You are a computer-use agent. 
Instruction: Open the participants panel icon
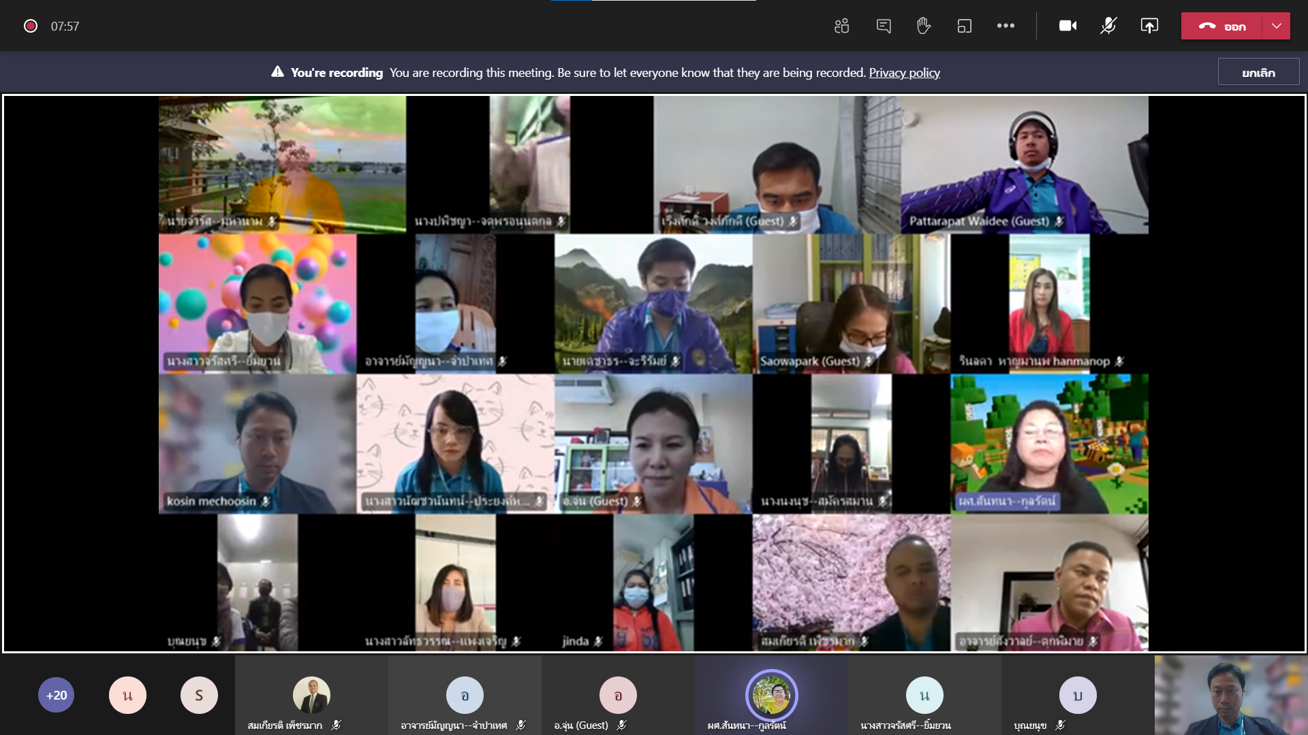(841, 26)
